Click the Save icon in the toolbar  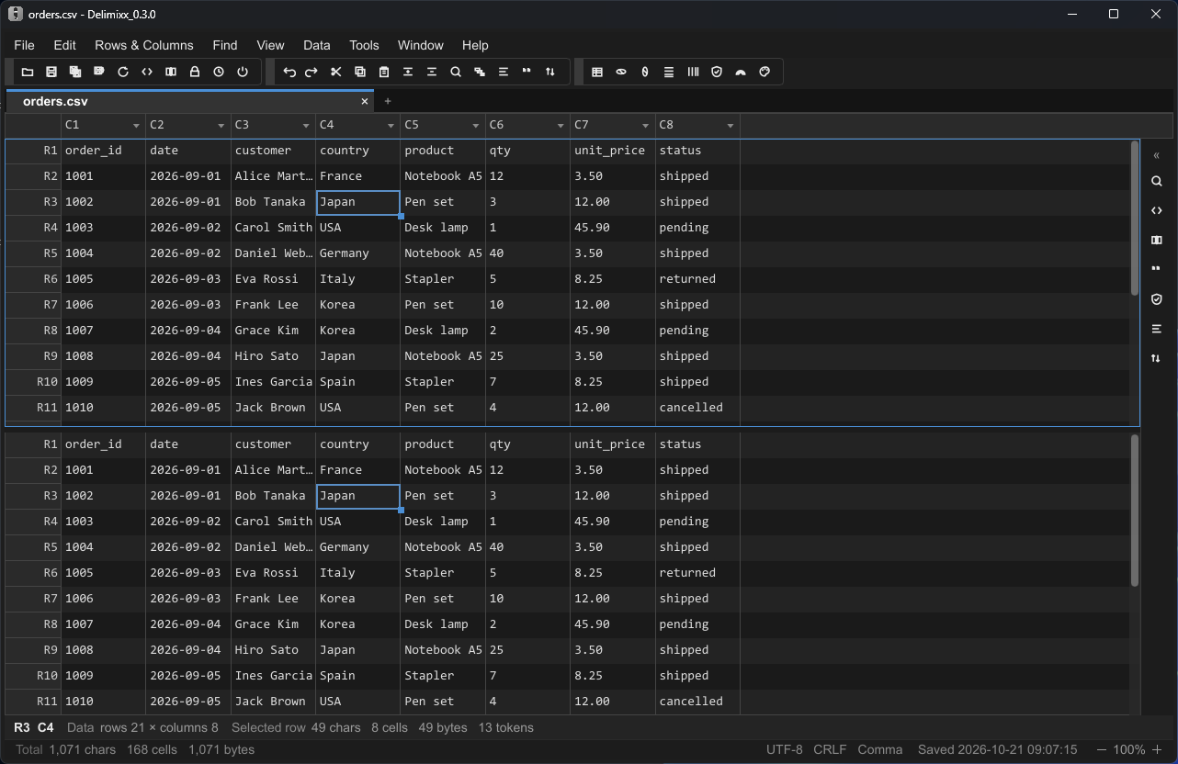click(x=51, y=72)
